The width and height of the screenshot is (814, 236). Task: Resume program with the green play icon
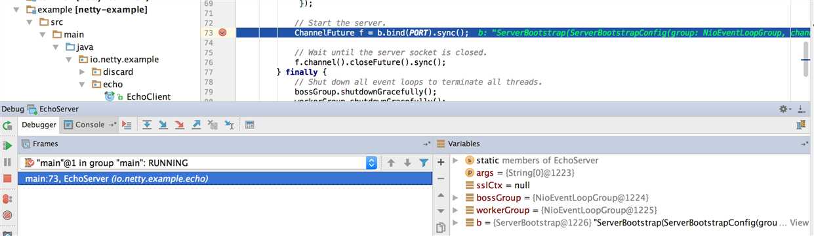pyautogui.click(x=7, y=145)
